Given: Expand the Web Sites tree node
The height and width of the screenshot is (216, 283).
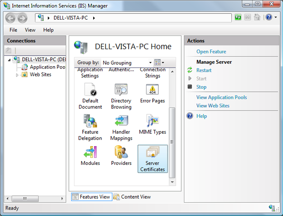Looking at the screenshot, I should [x=18, y=75].
